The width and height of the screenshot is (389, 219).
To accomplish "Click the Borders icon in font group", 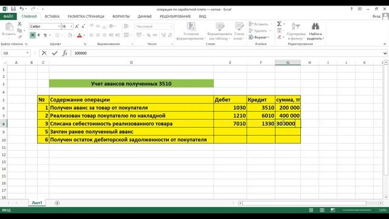I will 57,35.
